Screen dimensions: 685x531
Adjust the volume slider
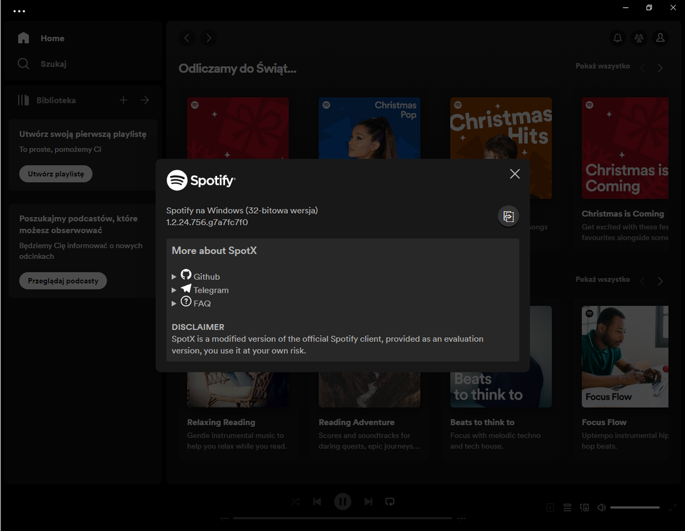[x=635, y=507]
